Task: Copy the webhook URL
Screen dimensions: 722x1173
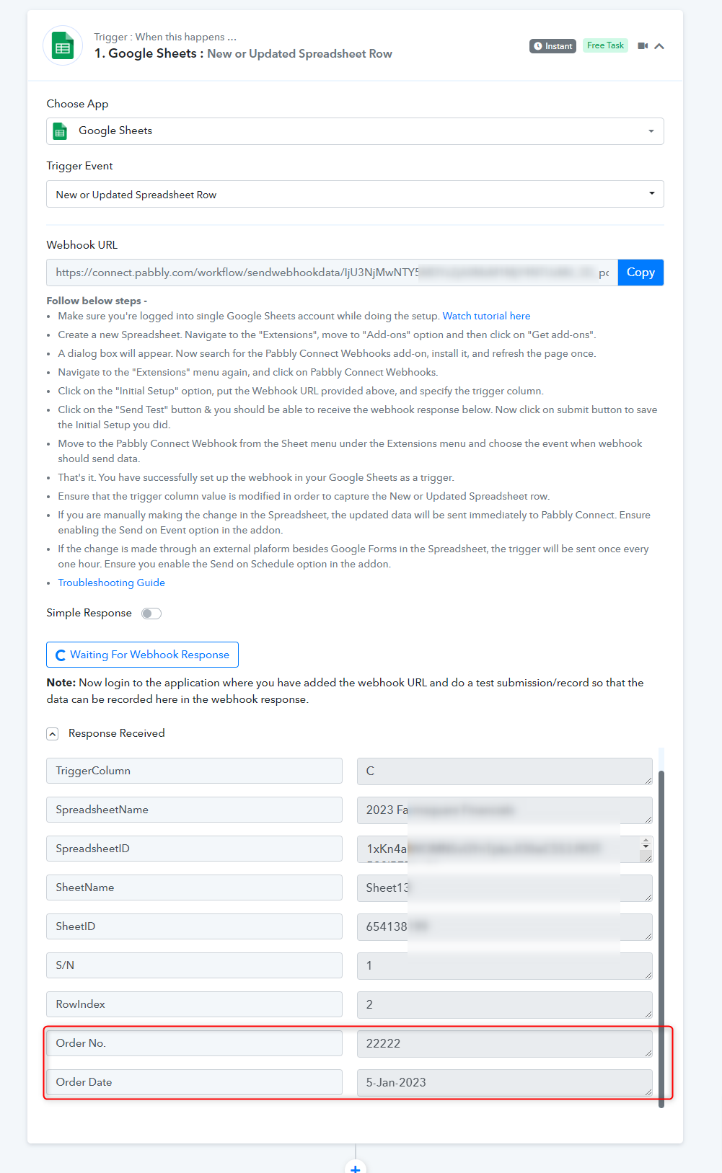Action: point(640,273)
